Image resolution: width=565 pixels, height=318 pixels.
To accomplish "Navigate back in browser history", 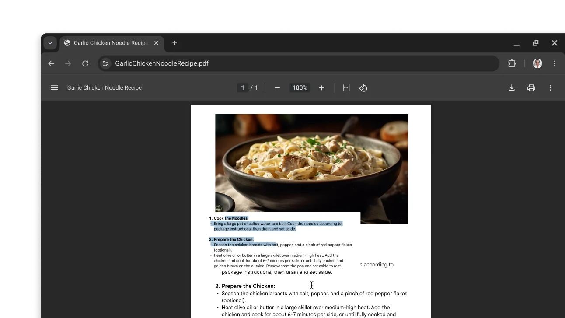I will click(51, 63).
